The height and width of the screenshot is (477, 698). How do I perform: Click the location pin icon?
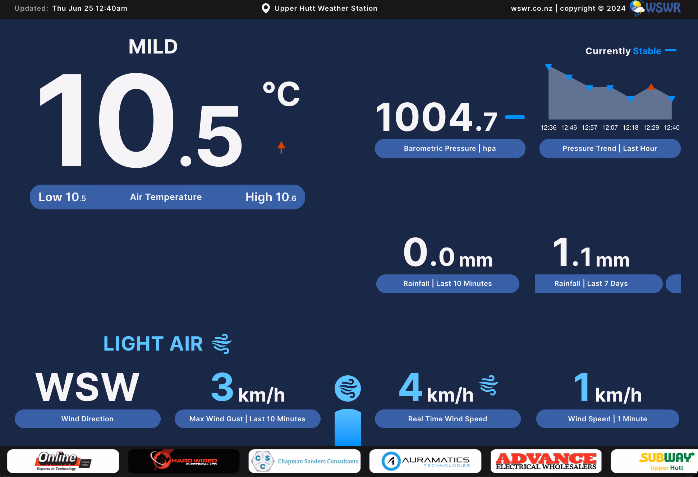(x=266, y=8)
